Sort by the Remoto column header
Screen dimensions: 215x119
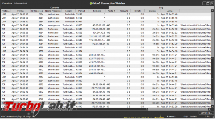pos(97,11)
